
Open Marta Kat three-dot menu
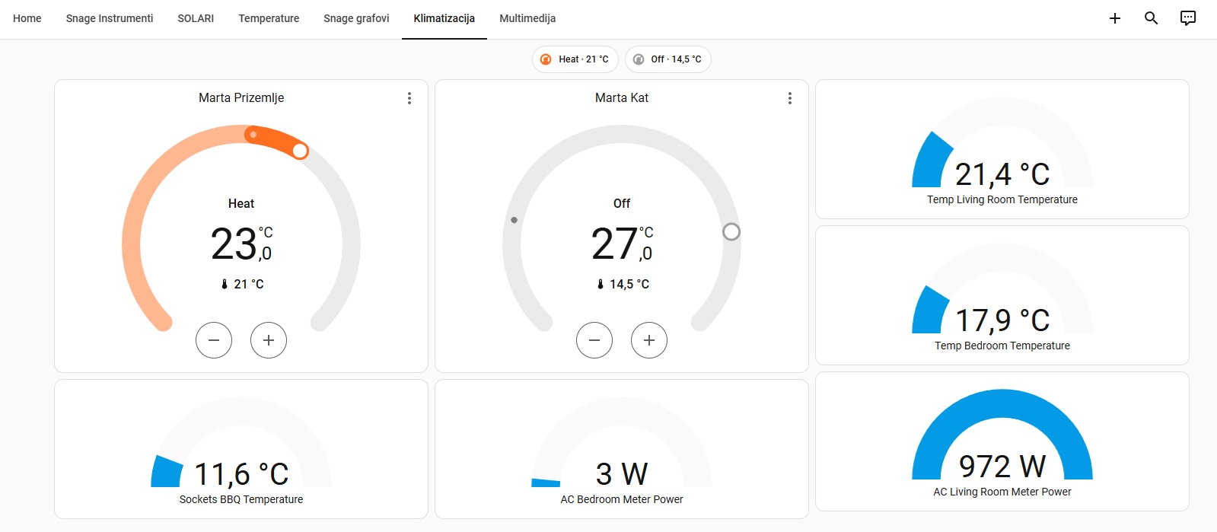(790, 98)
